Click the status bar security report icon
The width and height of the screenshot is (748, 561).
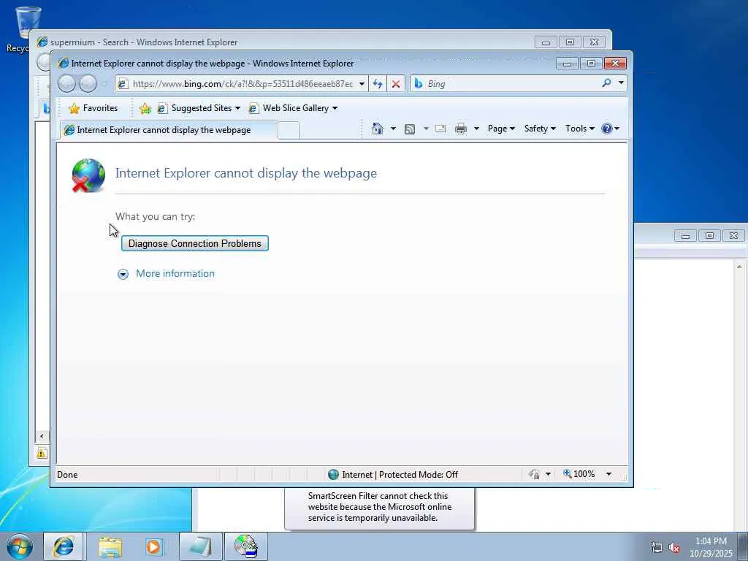(535, 474)
